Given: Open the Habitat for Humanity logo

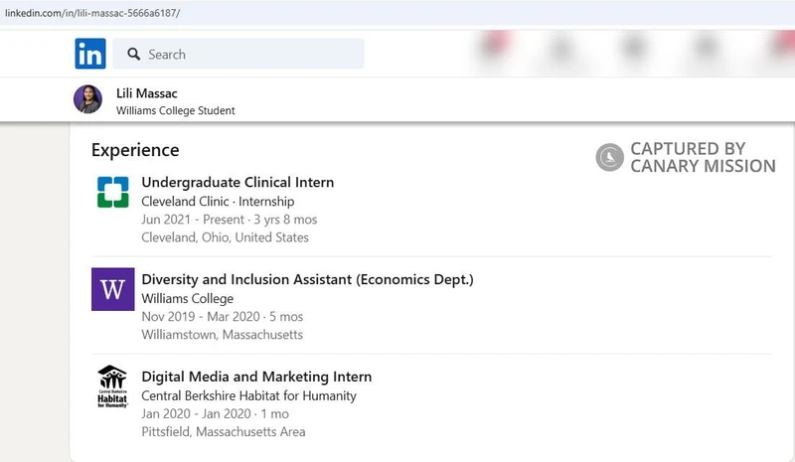Looking at the screenshot, I should click(x=112, y=386).
